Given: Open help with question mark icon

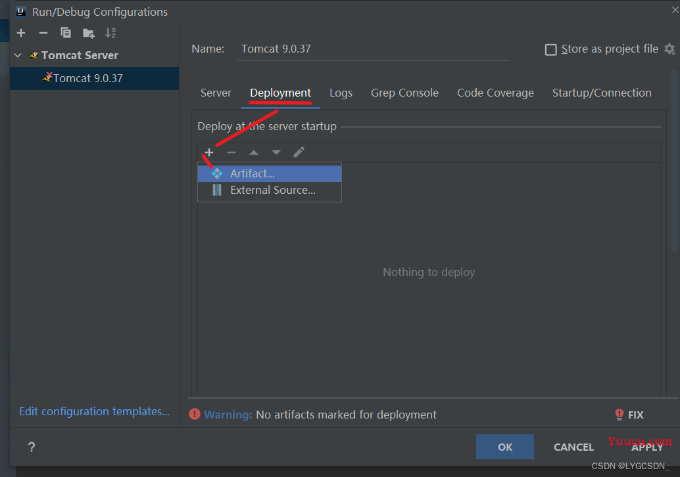Looking at the screenshot, I should [31, 447].
